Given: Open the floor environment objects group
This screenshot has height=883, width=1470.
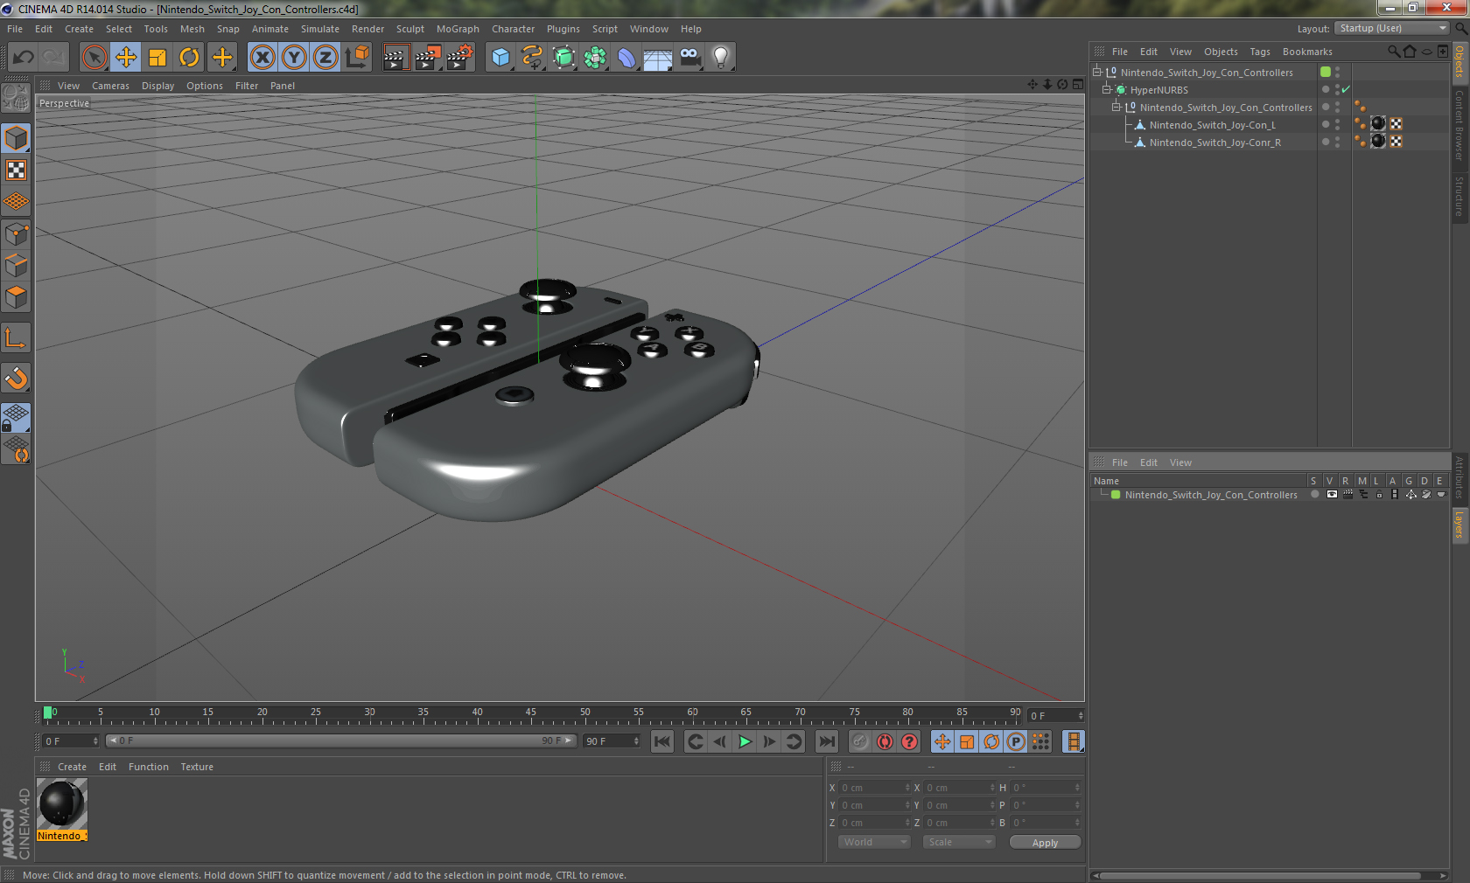Looking at the screenshot, I should (658, 58).
